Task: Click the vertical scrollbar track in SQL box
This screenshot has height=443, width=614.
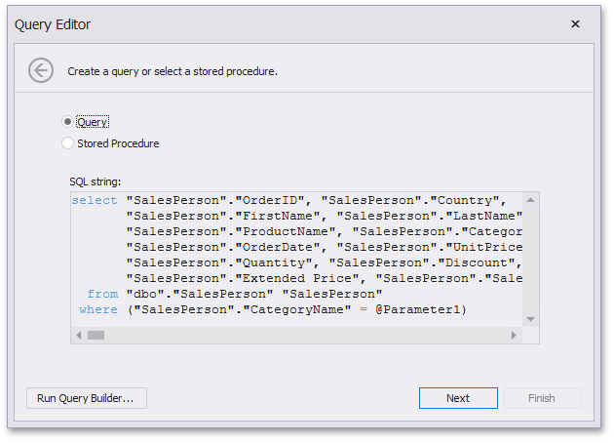Action: pos(530,260)
